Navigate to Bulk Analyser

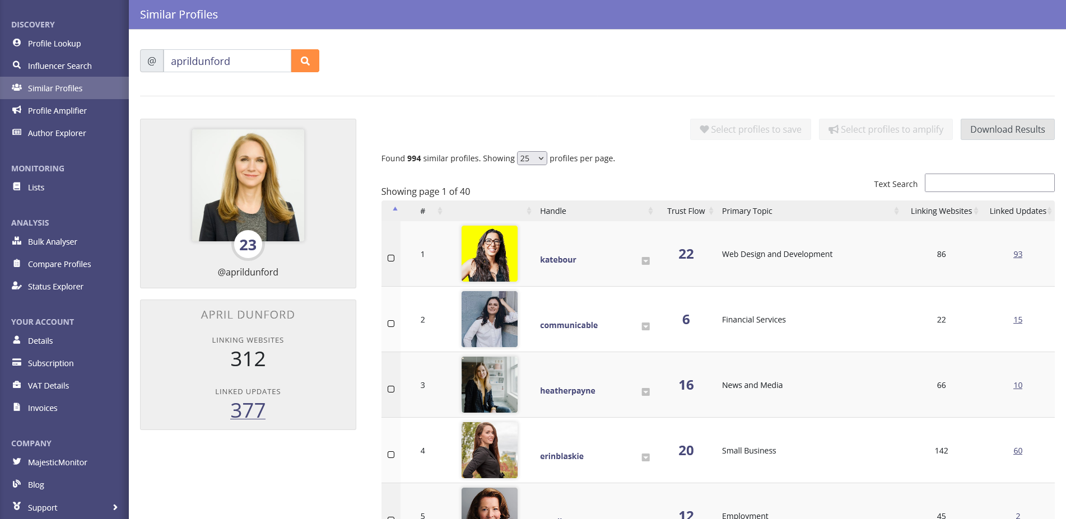point(64,241)
